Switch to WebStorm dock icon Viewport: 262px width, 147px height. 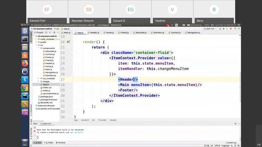click(x=25, y=96)
